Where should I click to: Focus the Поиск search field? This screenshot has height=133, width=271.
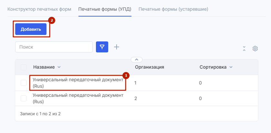click(54, 47)
